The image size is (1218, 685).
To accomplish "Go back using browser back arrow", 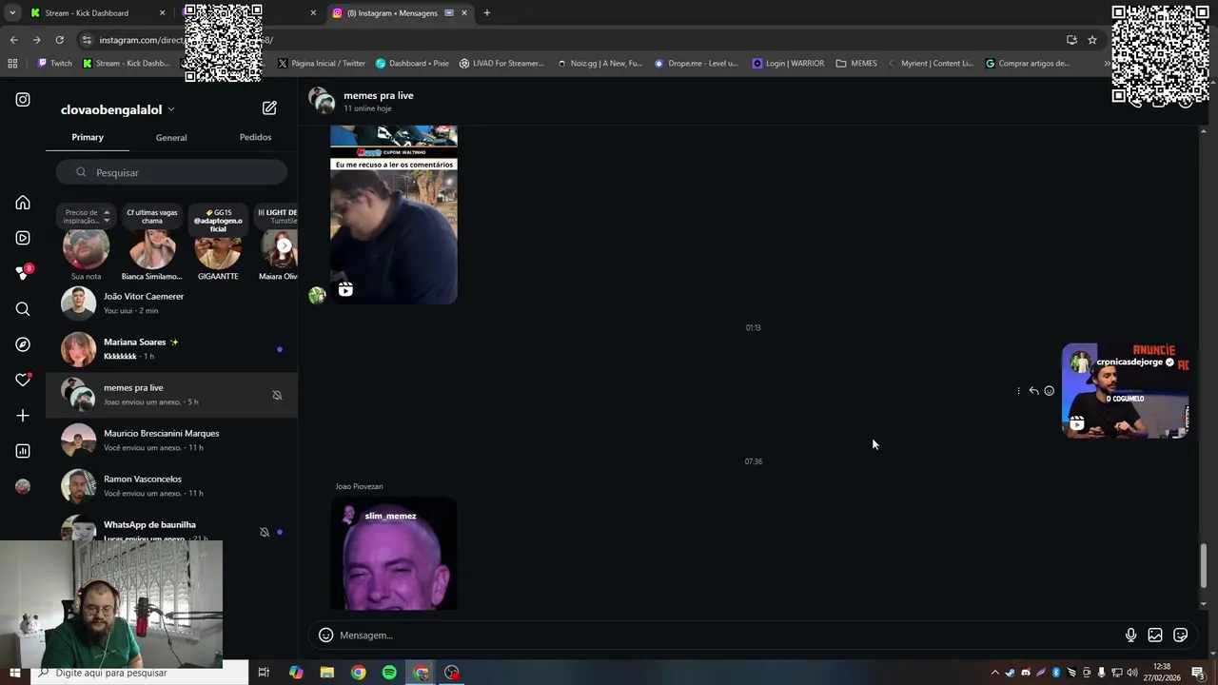I will point(13,40).
